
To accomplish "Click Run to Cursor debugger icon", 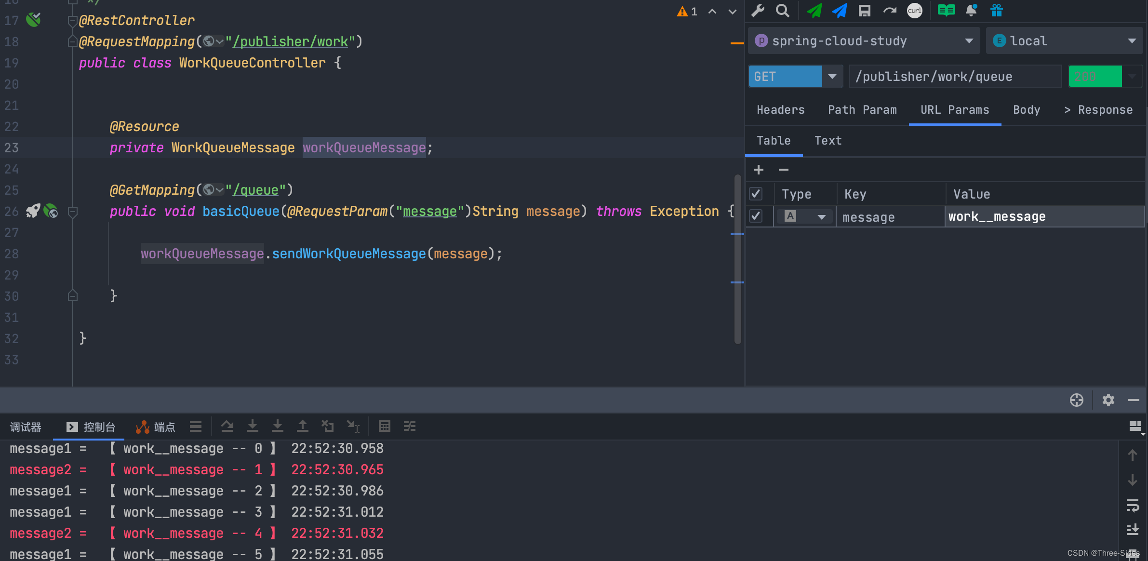I will tap(353, 427).
